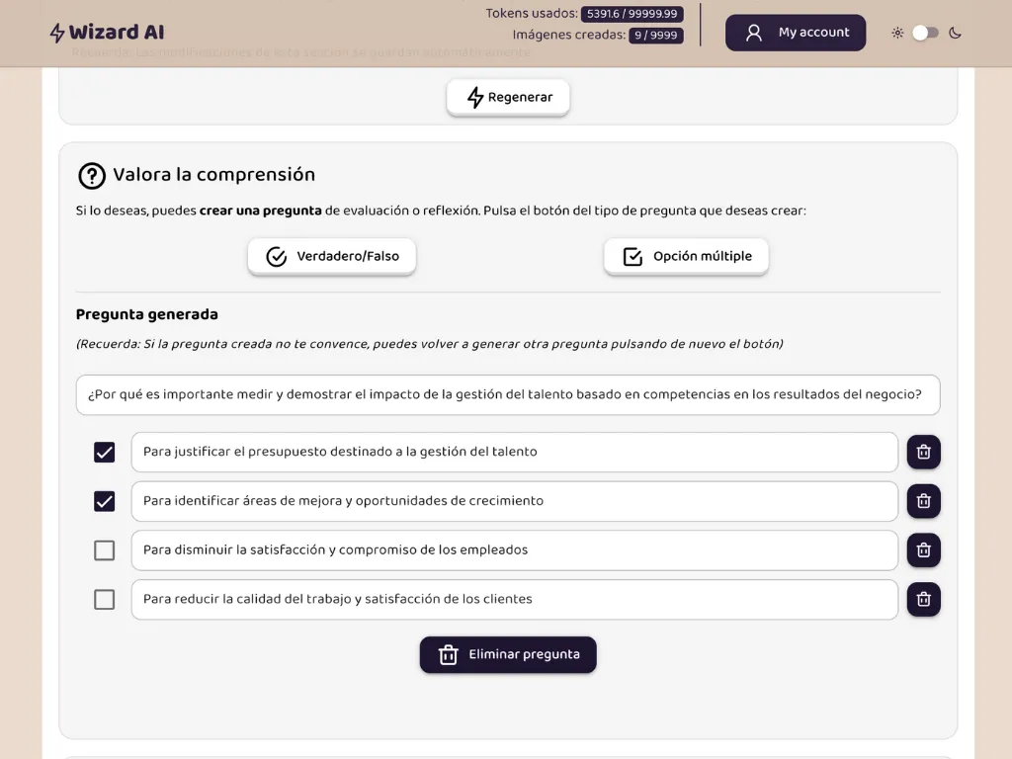Edit the 'Para disminuir la satisfacción' answer field
Viewport: 1012px width, 759px height.
pos(514,550)
